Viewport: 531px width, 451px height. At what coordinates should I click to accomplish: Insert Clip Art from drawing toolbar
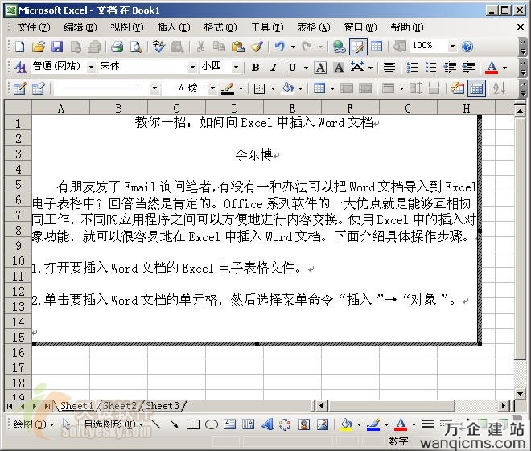pos(304,424)
